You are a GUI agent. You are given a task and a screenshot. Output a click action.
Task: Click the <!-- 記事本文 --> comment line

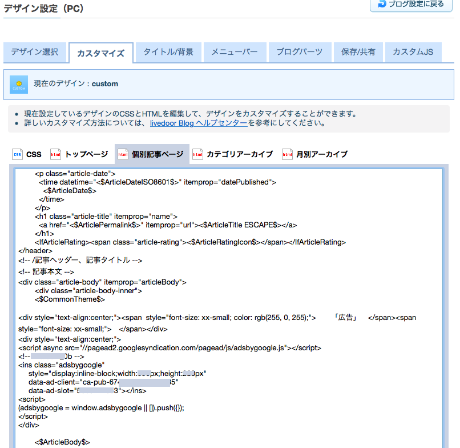pyautogui.click(x=46, y=272)
